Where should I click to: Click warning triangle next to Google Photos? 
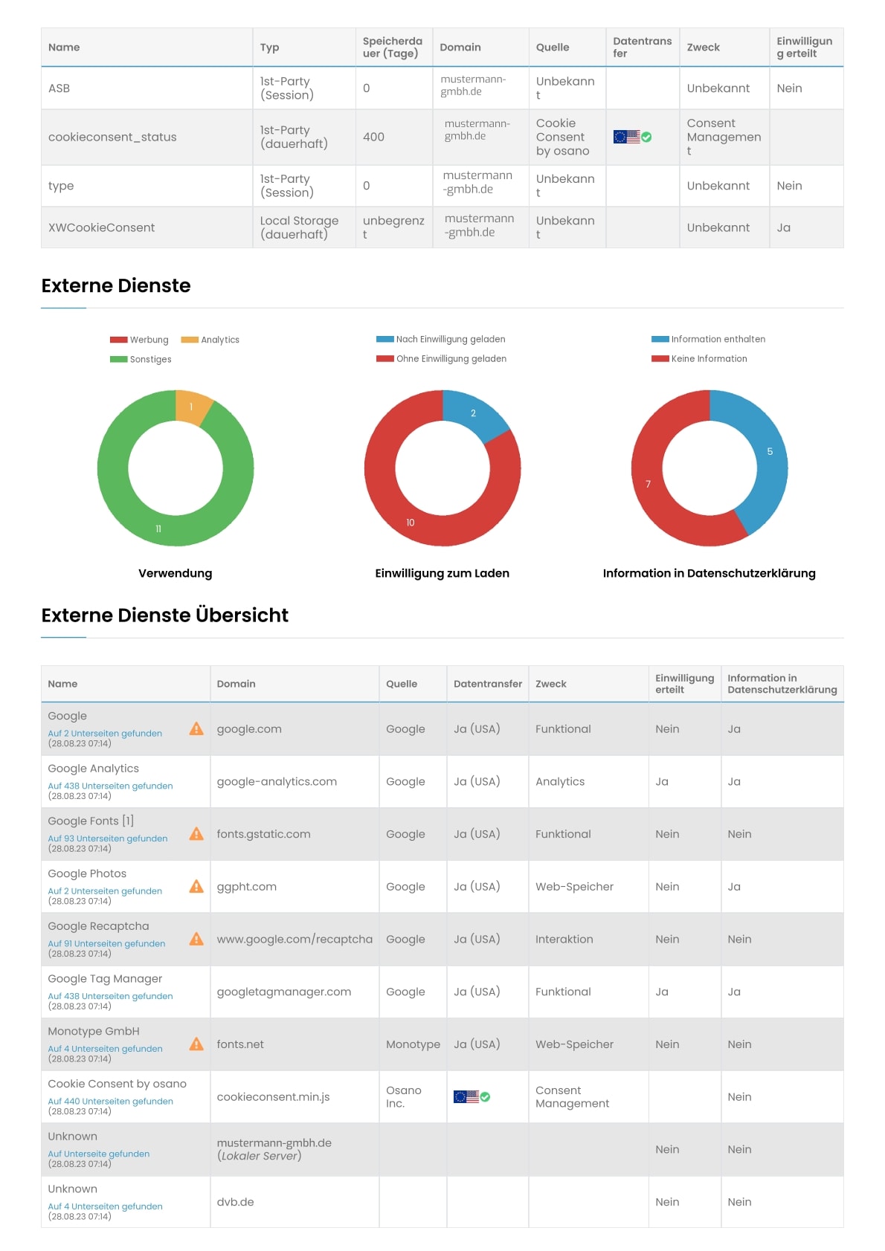pos(196,886)
